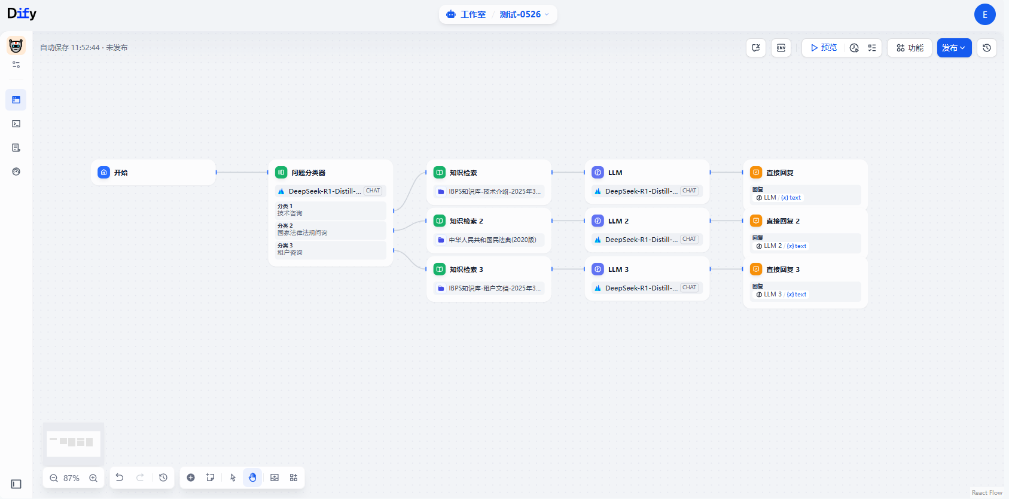Select the 知识检索 node icon
This screenshot has height=499, width=1009.
440,172
